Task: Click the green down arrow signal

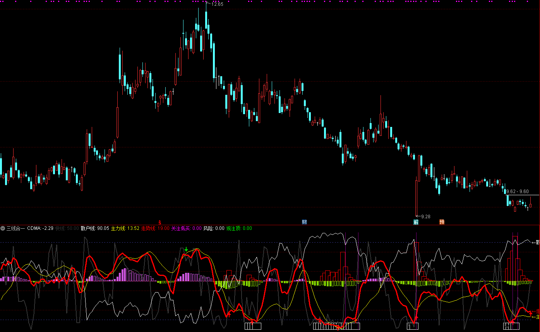Action: tap(186, 249)
